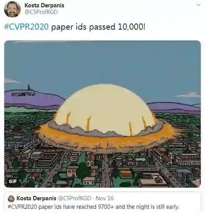Click the main tweet text 'paper ids passed 10,000!'
Image resolution: width=205 pixels, height=213 pixels.
pos(98,27)
